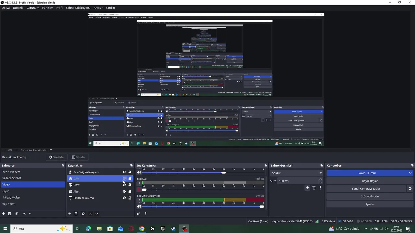Delete scene transition trash icon
Image resolution: width=415 pixels, height=233 pixels.
coord(314,188)
